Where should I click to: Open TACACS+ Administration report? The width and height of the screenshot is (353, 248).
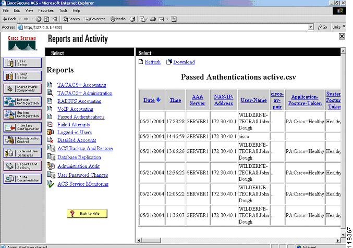coord(84,93)
